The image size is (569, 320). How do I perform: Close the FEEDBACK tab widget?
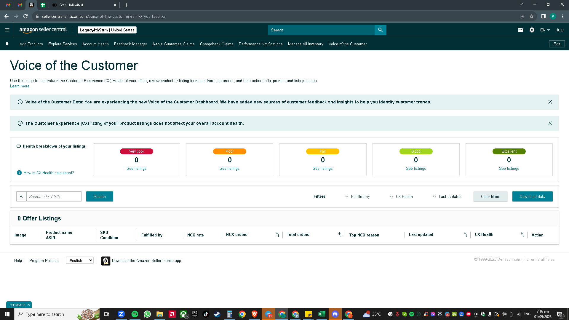pos(28,305)
